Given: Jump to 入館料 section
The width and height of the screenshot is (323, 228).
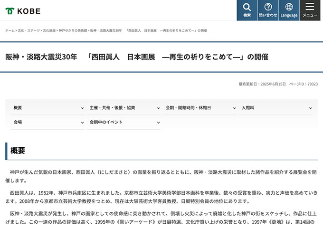Looking at the screenshot, I should point(275,108).
